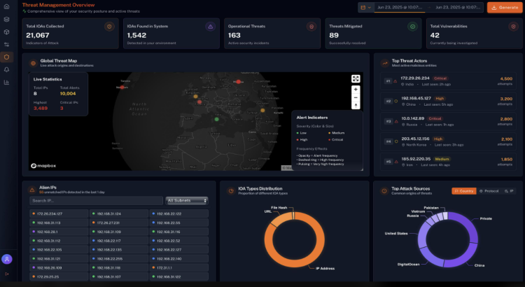Select Alien IP 192.168.26.1
This screenshot has height=287, width=525.
click(x=59, y=232)
